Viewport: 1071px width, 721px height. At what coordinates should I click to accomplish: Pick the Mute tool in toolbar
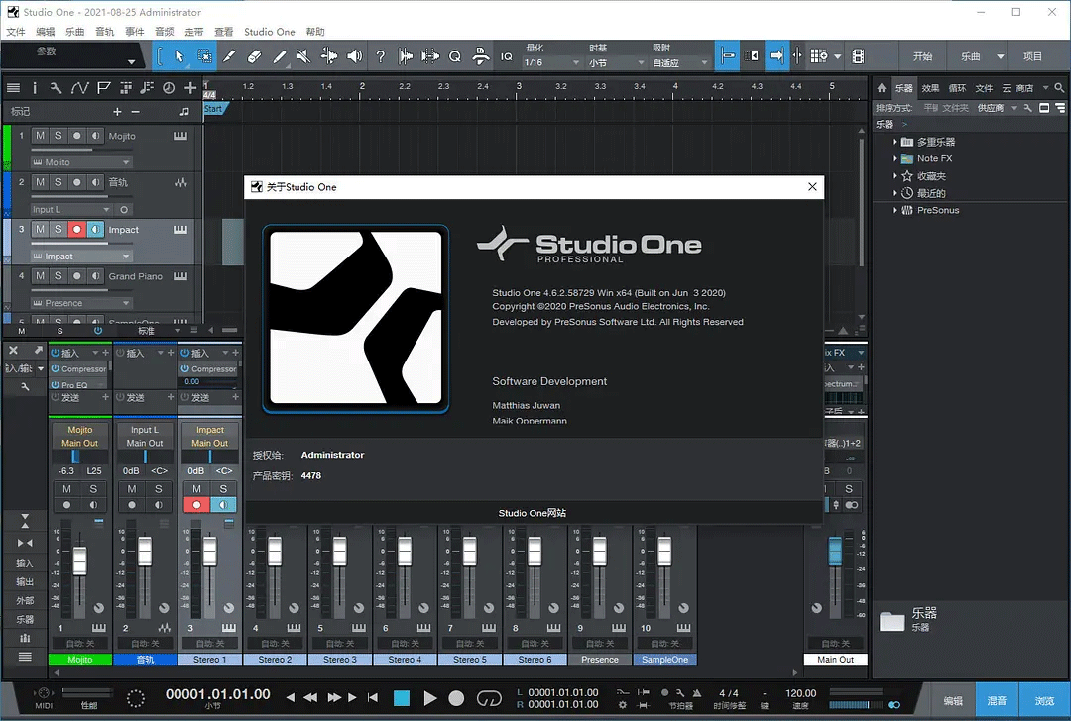[x=304, y=56]
